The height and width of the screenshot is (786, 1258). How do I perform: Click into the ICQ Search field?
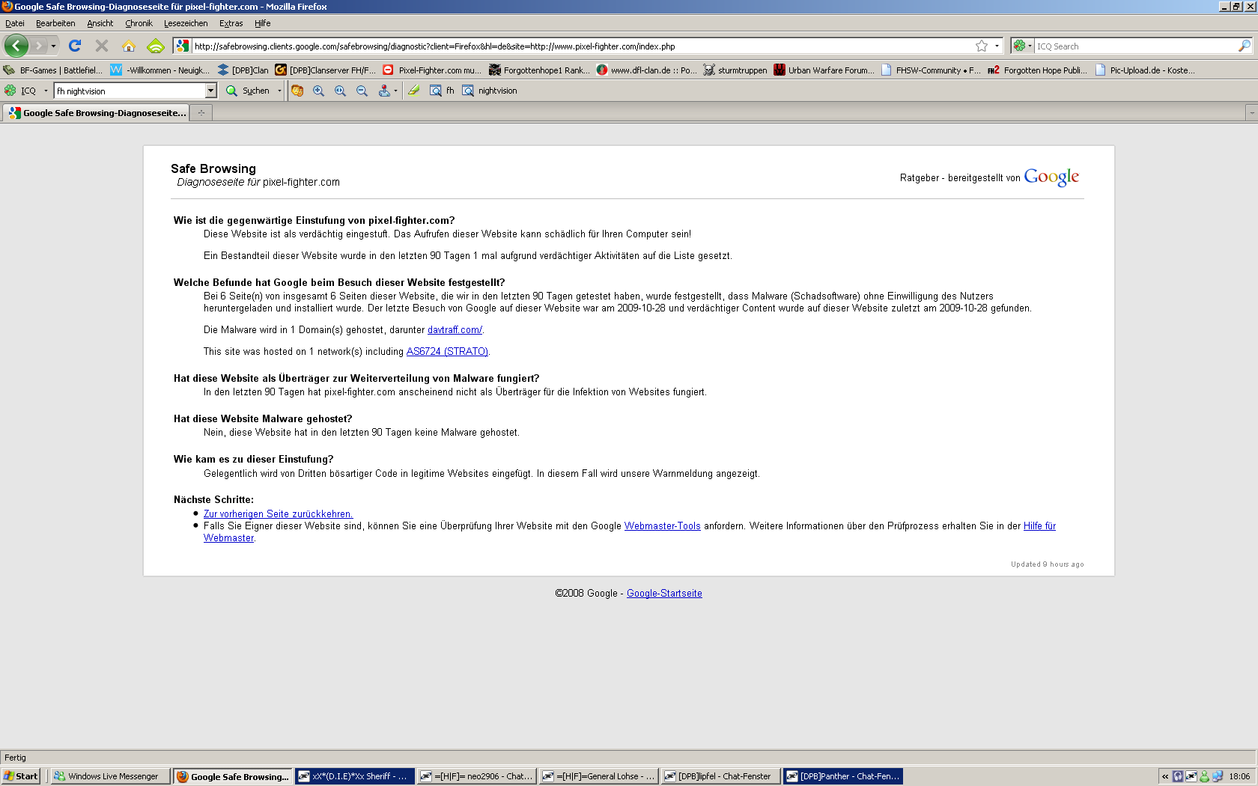1135,46
